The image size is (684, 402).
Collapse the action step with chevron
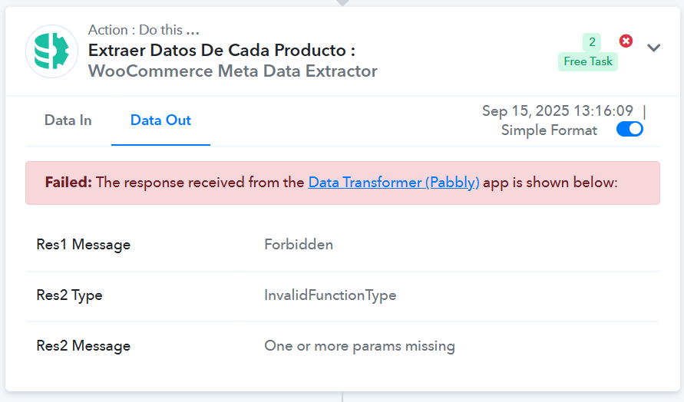(653, 48)
